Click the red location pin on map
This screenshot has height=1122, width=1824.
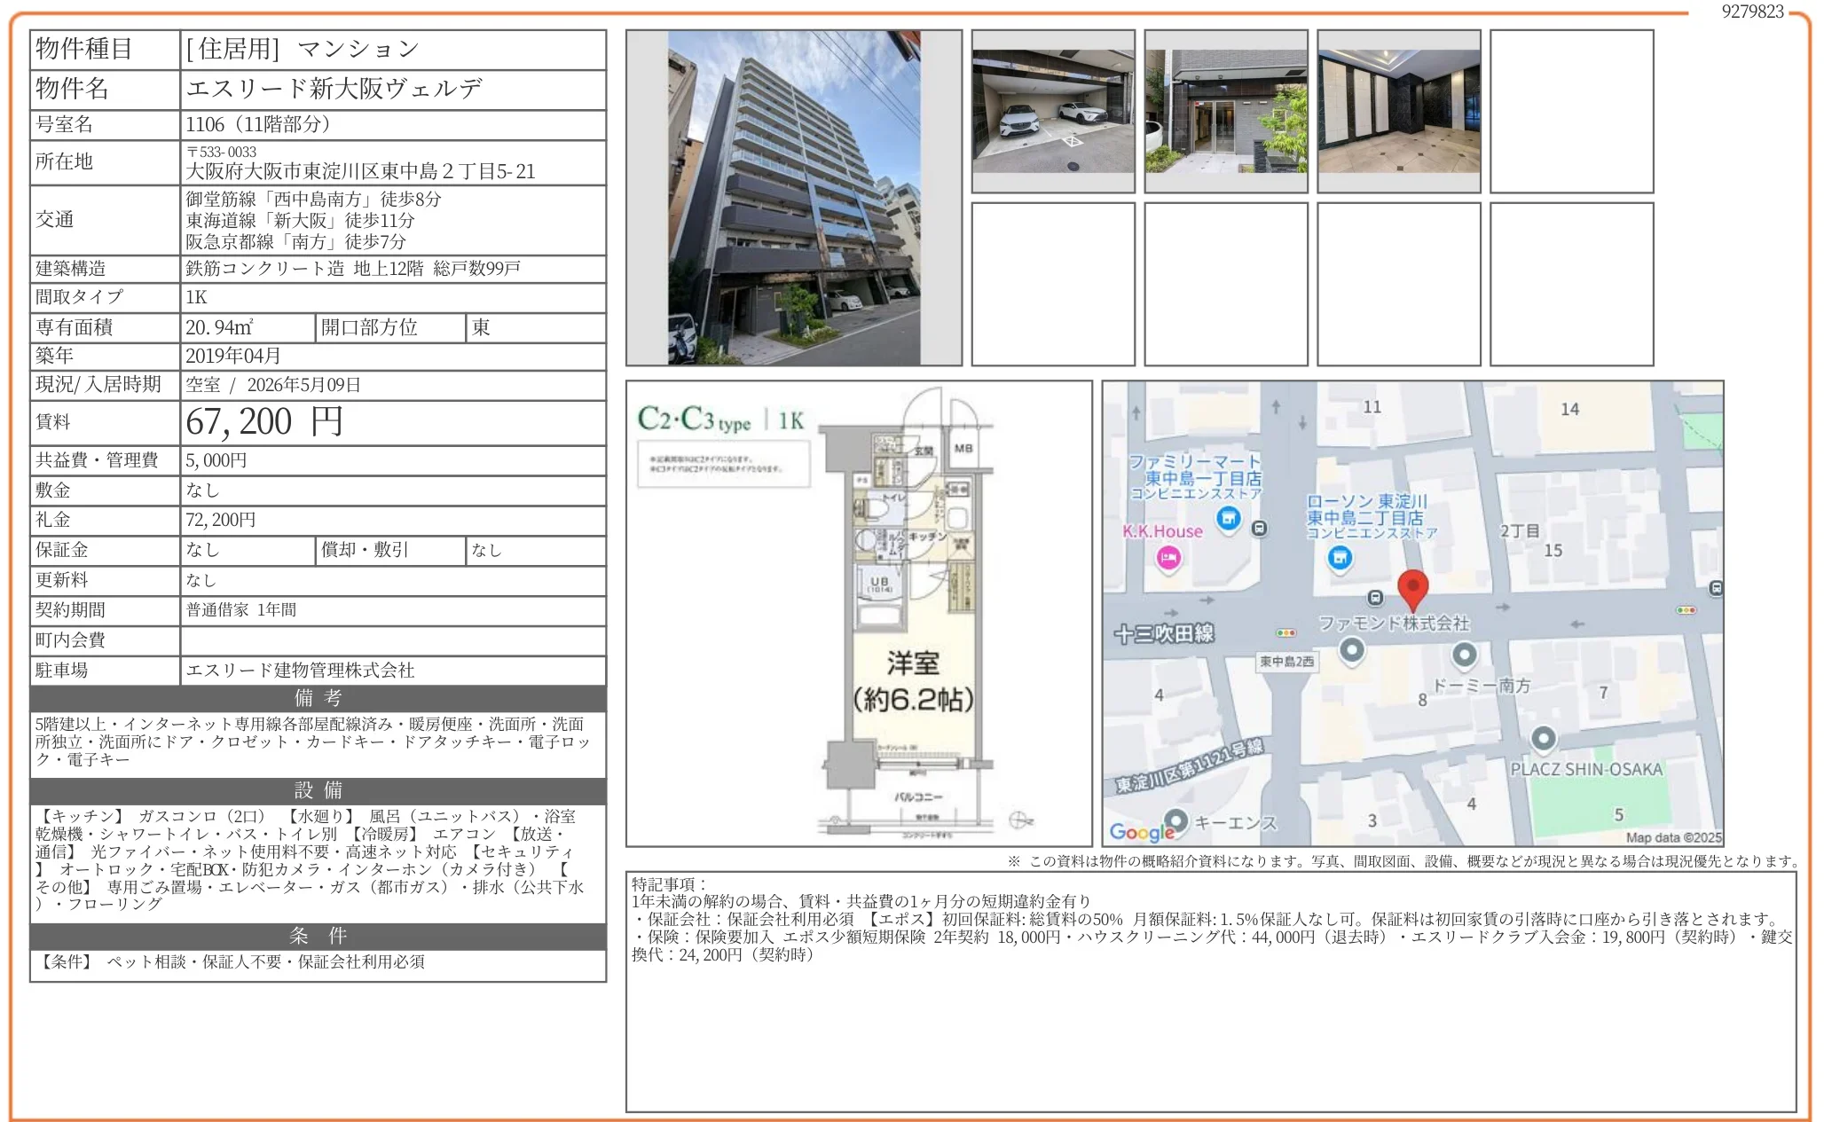[x=1411, y=587]
